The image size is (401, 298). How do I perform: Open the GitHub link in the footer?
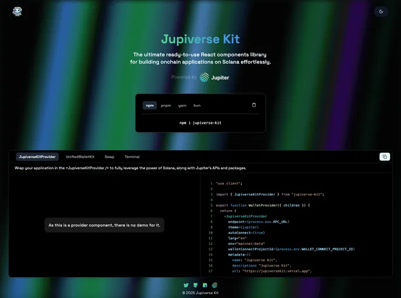click(195, 285)
